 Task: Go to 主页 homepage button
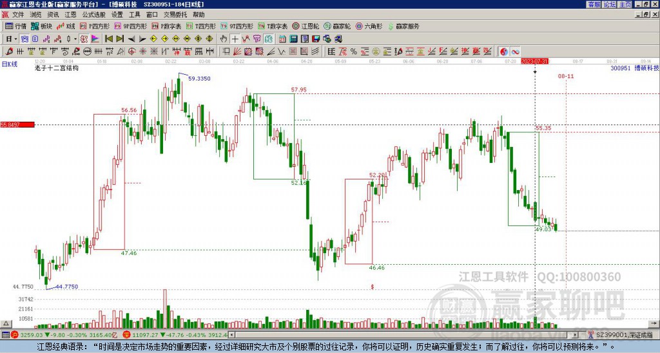[625, 5]
